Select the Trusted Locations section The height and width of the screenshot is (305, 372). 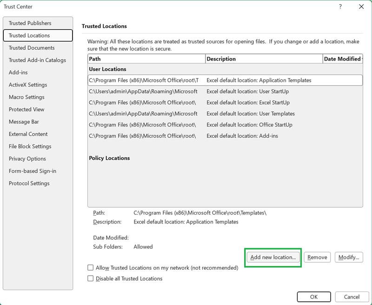coord(38,35)
